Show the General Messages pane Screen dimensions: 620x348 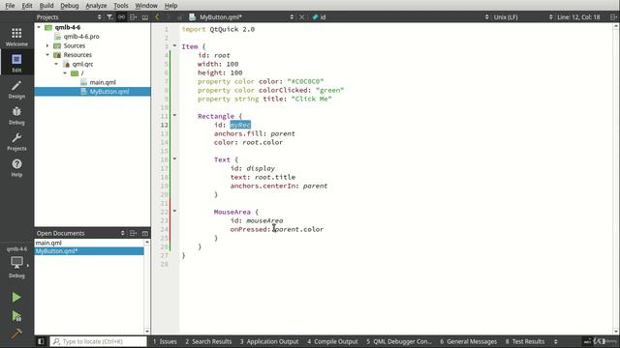pyautogui.click(x=469, y=341)
